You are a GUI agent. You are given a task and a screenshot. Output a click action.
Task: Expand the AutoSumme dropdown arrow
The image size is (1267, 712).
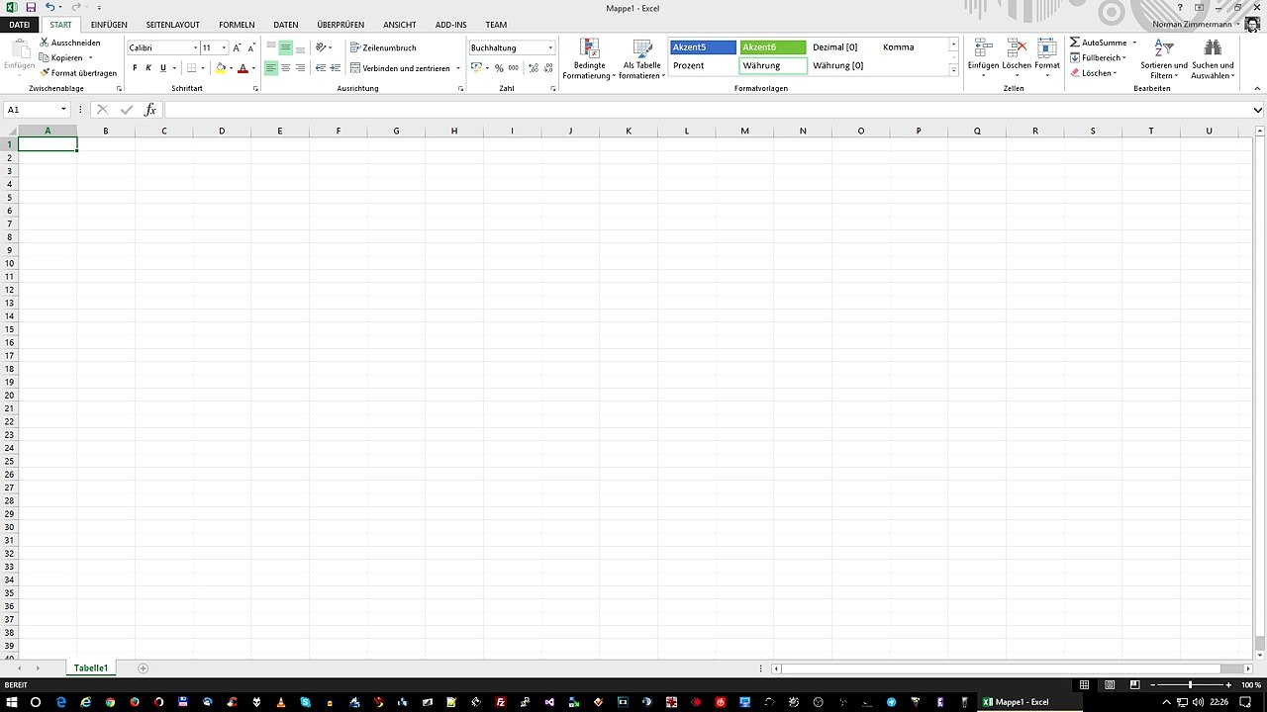(x=1134, y=43)
